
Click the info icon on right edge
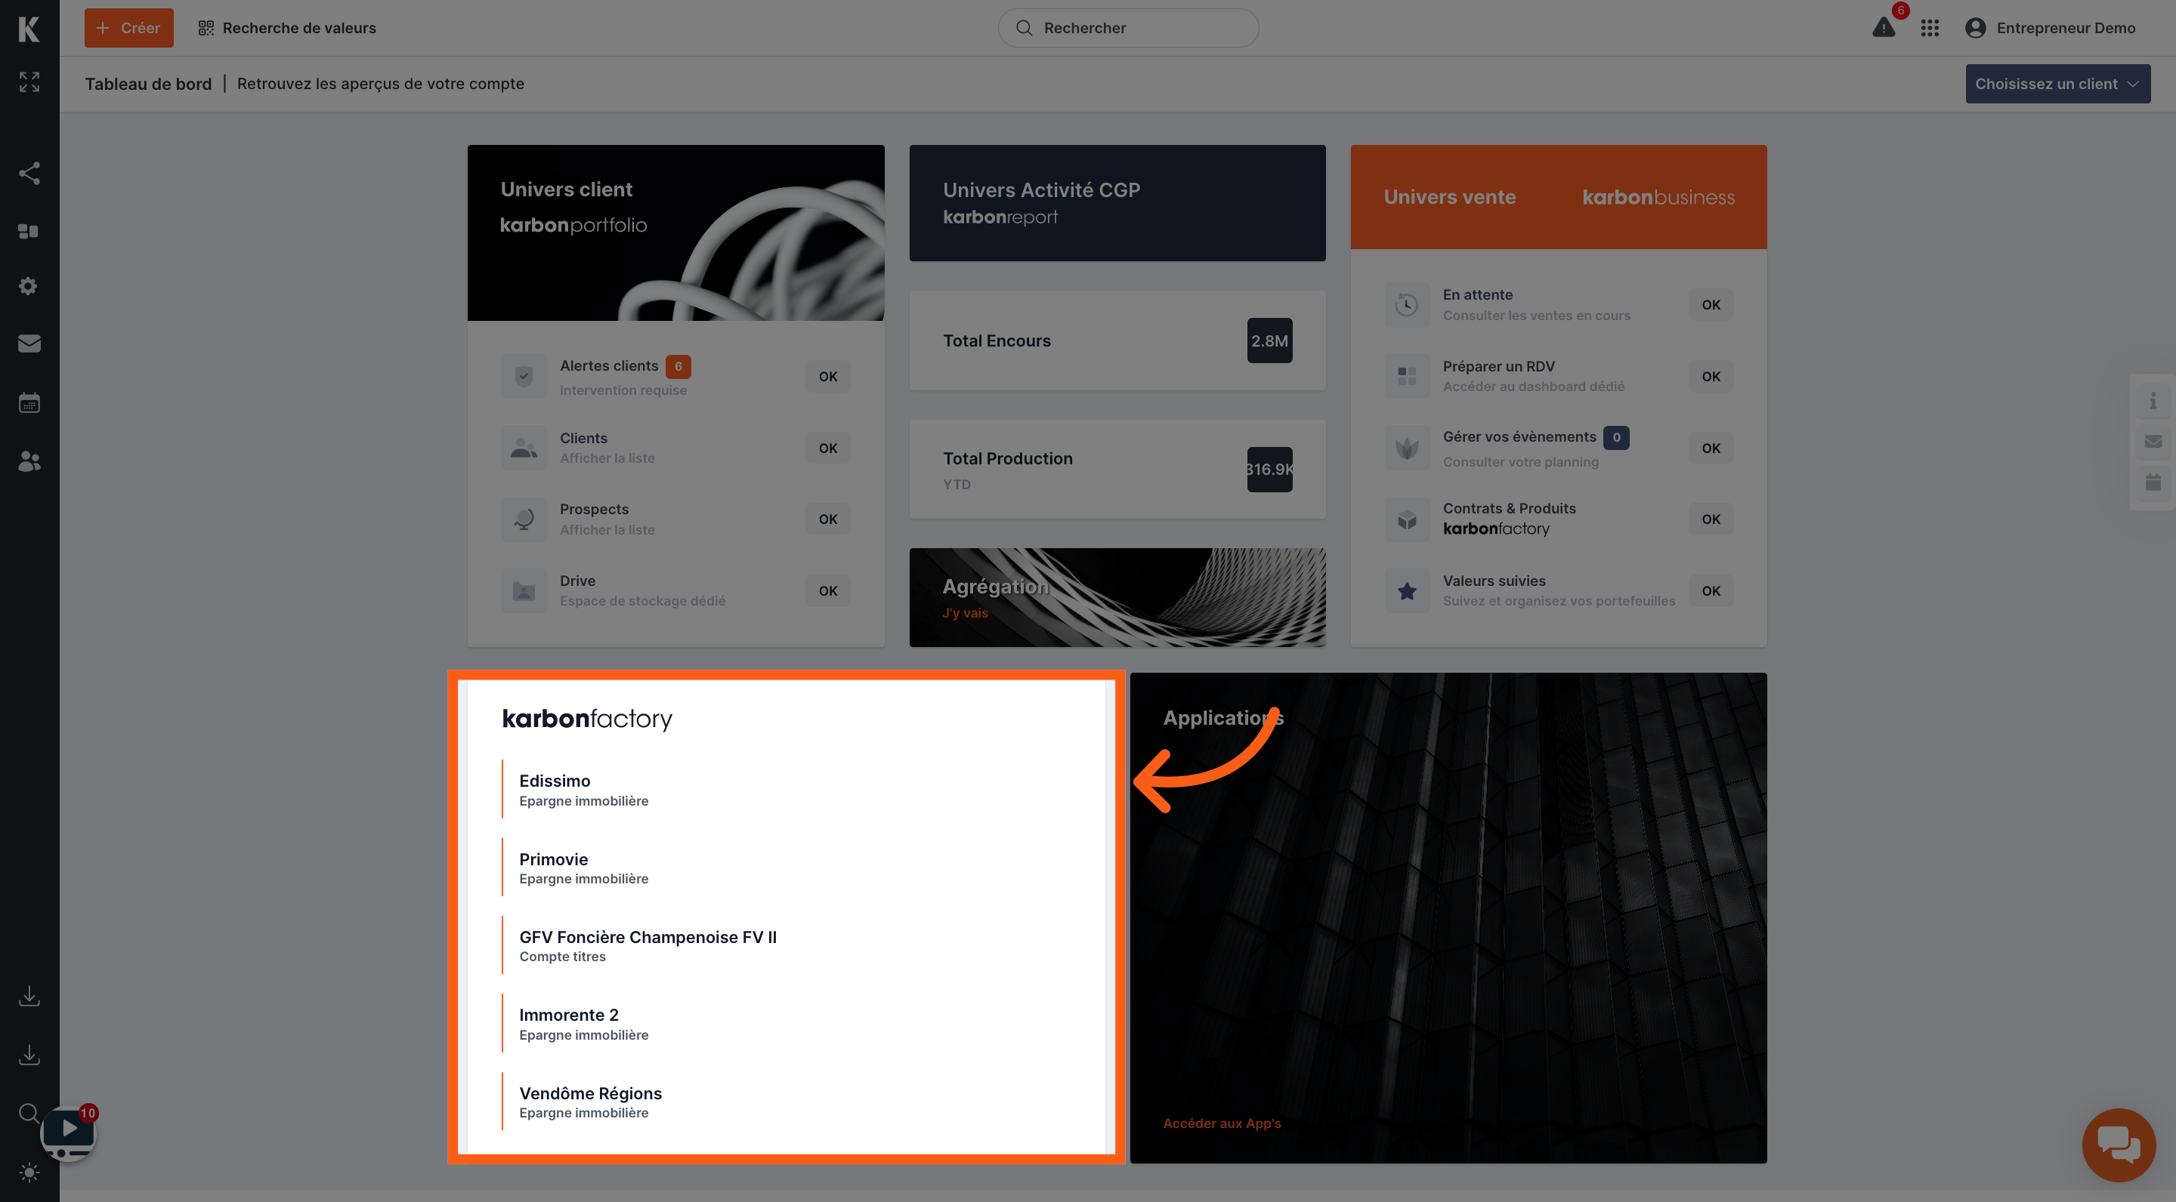click(x=2153, y=400)
